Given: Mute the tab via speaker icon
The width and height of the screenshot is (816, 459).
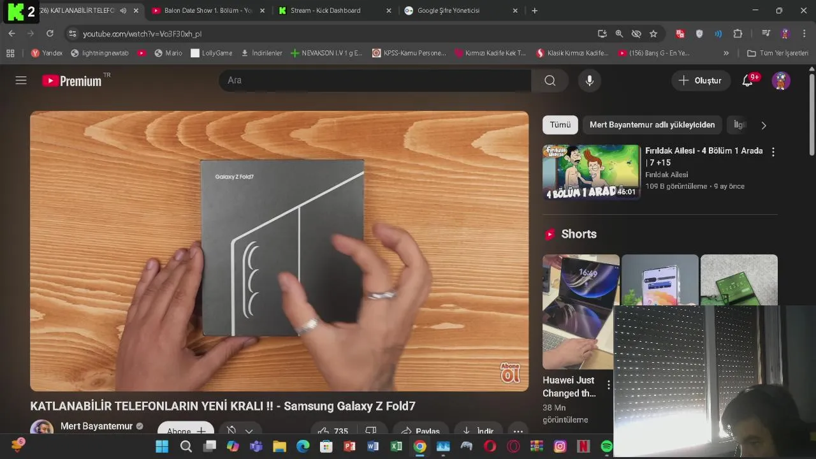Looking at the screenshot, I should (x=123, y=11).
